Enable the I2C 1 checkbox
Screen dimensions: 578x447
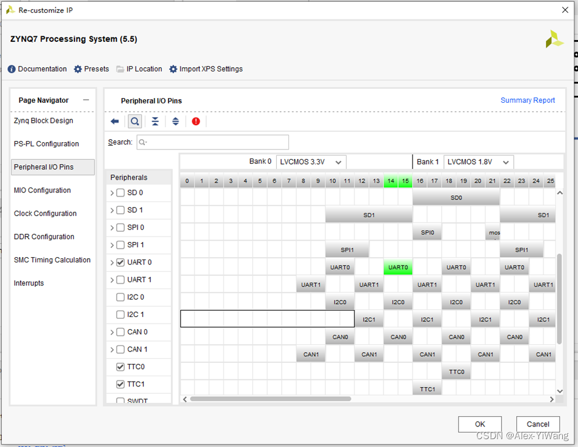120,315
